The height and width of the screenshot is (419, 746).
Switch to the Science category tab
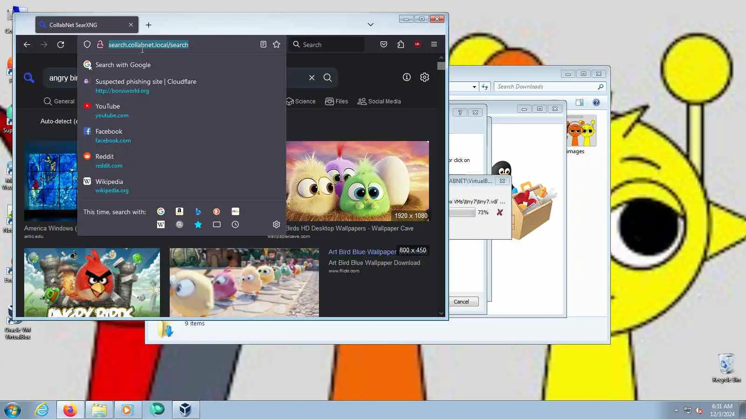[301, 101]
